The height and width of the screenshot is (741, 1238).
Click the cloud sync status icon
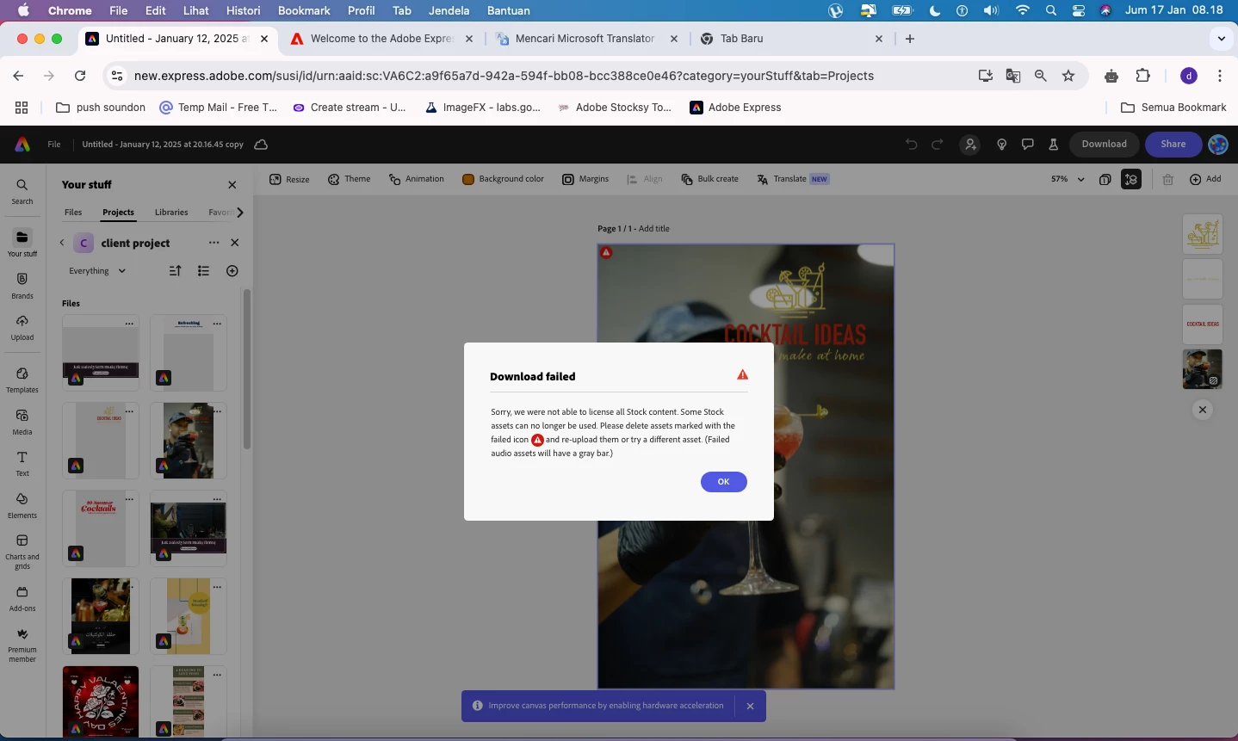[x=261, y=145]
